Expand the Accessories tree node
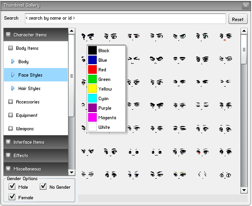The image size is (252, 206). click(x=11, y=102)
